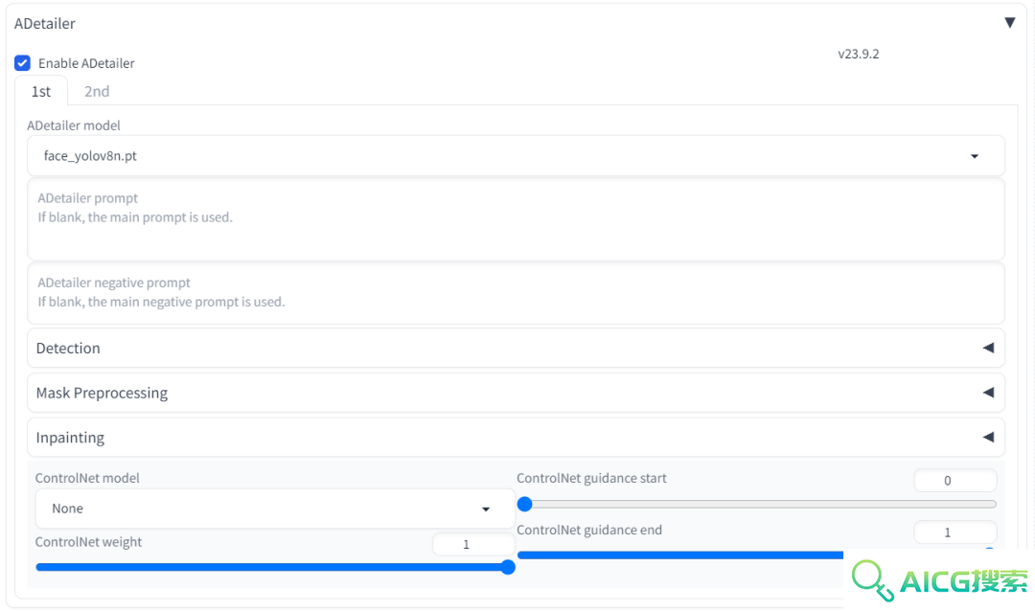The height and width of the screenshot is (611, 1035).
Task: Open the face_yolov8n.pt model dropdown
Action: [x=516, y=156]
